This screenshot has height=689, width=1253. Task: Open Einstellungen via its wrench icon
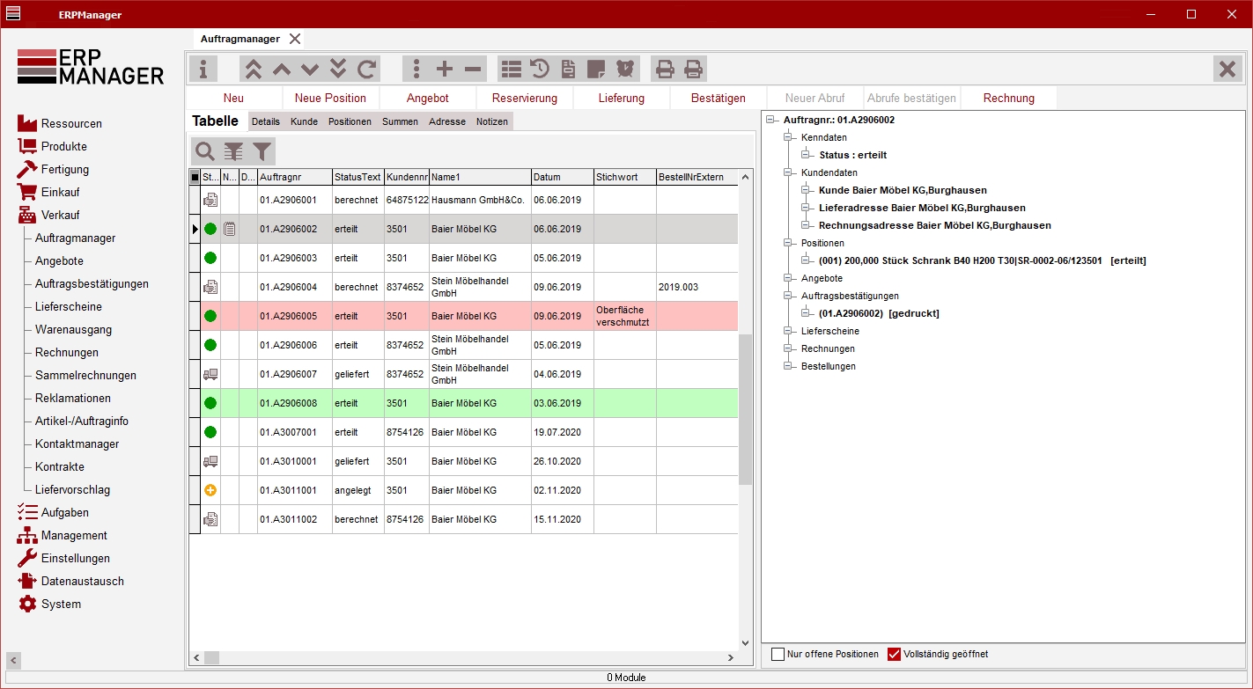26,558
